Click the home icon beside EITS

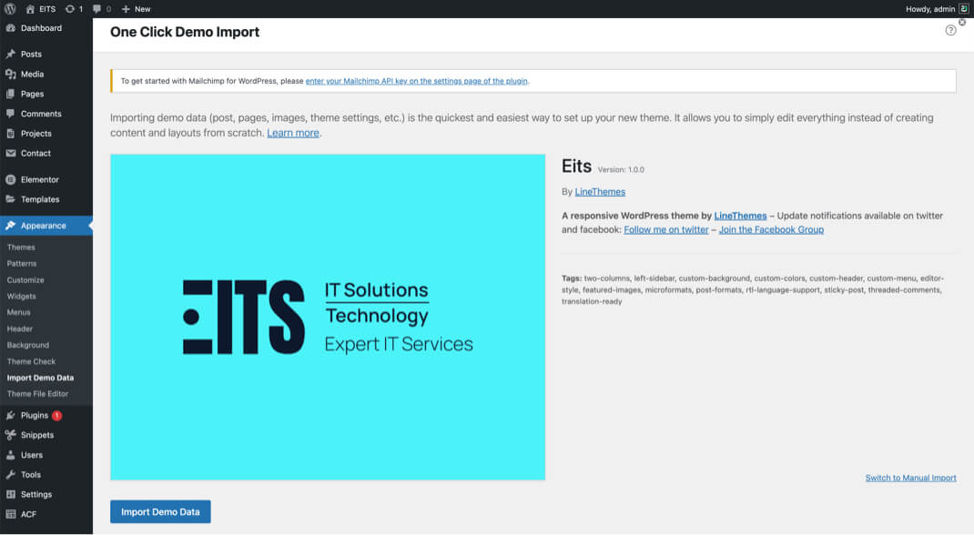pyautogui.click(x=30, y=9)
